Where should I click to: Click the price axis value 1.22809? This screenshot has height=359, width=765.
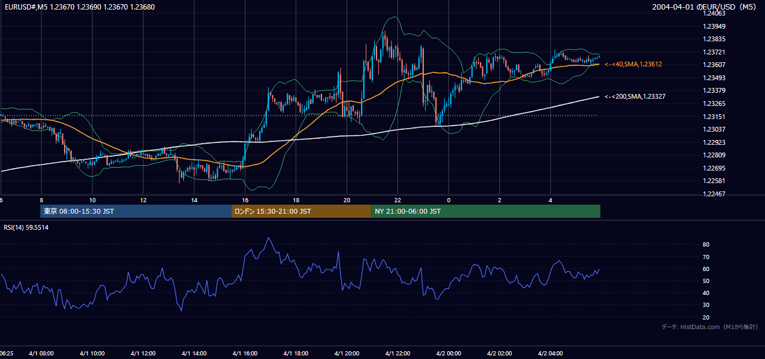[x=713, y=155]
